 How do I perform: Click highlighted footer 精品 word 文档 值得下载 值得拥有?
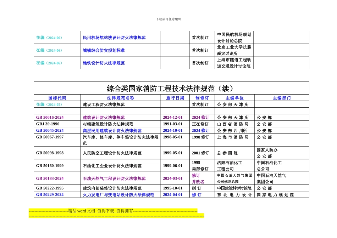pyautogui.click(x=101, y=211)
